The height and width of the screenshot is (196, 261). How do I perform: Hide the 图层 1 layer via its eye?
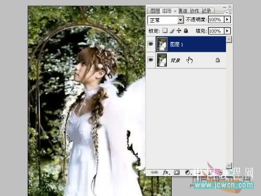point(151,44)
